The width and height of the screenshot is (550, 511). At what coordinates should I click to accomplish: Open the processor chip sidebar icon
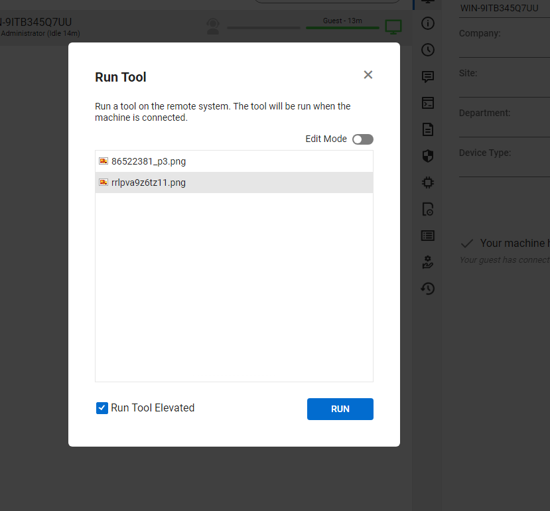point(428,183)
